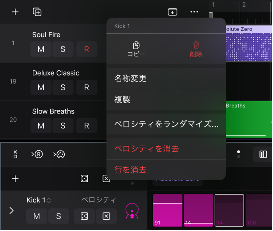Click the split view columns icon
Viewport: 273px width, 231px height.
click(x=263, y=154)
